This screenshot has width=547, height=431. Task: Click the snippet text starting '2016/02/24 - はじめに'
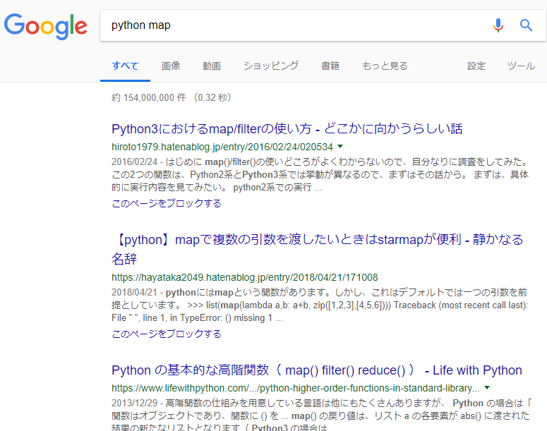coord(320,175)
